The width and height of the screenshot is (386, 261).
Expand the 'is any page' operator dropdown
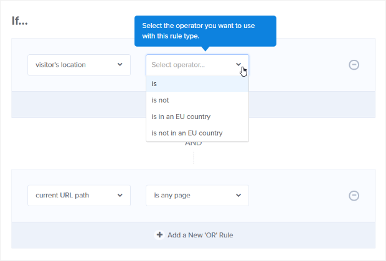[x=197, y=196]
